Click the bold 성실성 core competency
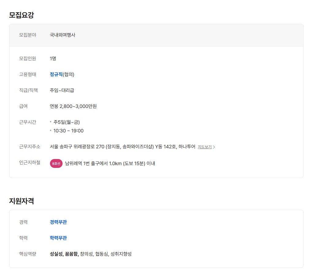The image size is (314, 274). coord(56,254)
